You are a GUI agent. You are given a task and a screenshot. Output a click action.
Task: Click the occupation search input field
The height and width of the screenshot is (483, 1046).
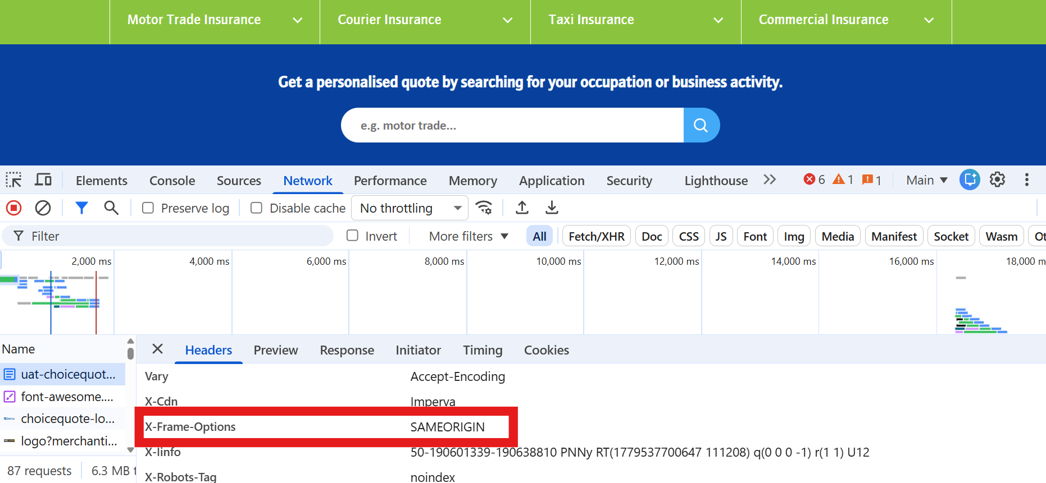512,125
